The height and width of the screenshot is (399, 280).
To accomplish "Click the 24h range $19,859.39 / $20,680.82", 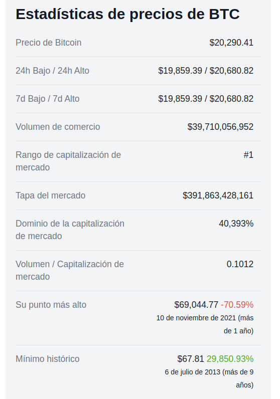I will [x=206, y=71].
